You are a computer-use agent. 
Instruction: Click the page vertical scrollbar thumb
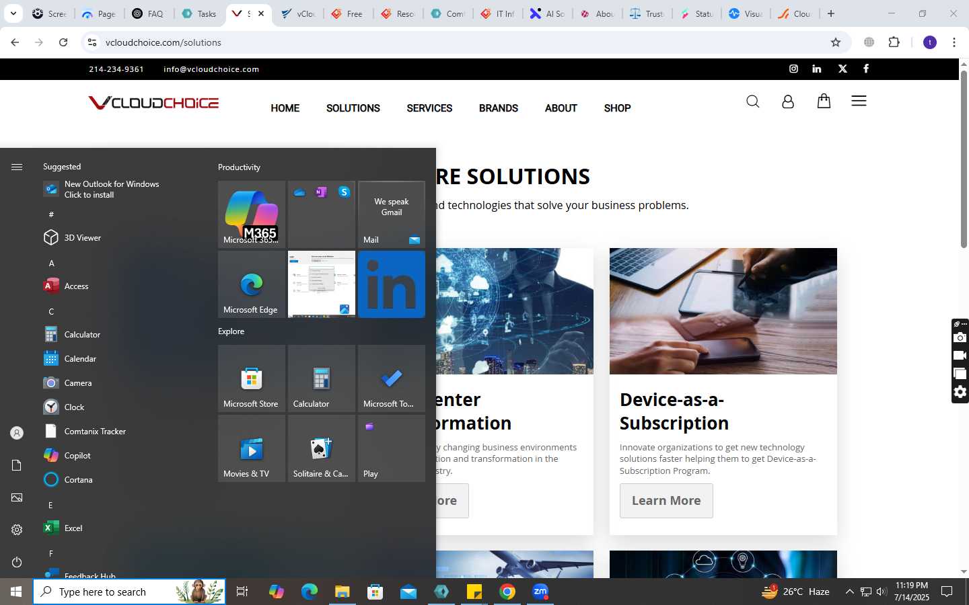[964, 159]
